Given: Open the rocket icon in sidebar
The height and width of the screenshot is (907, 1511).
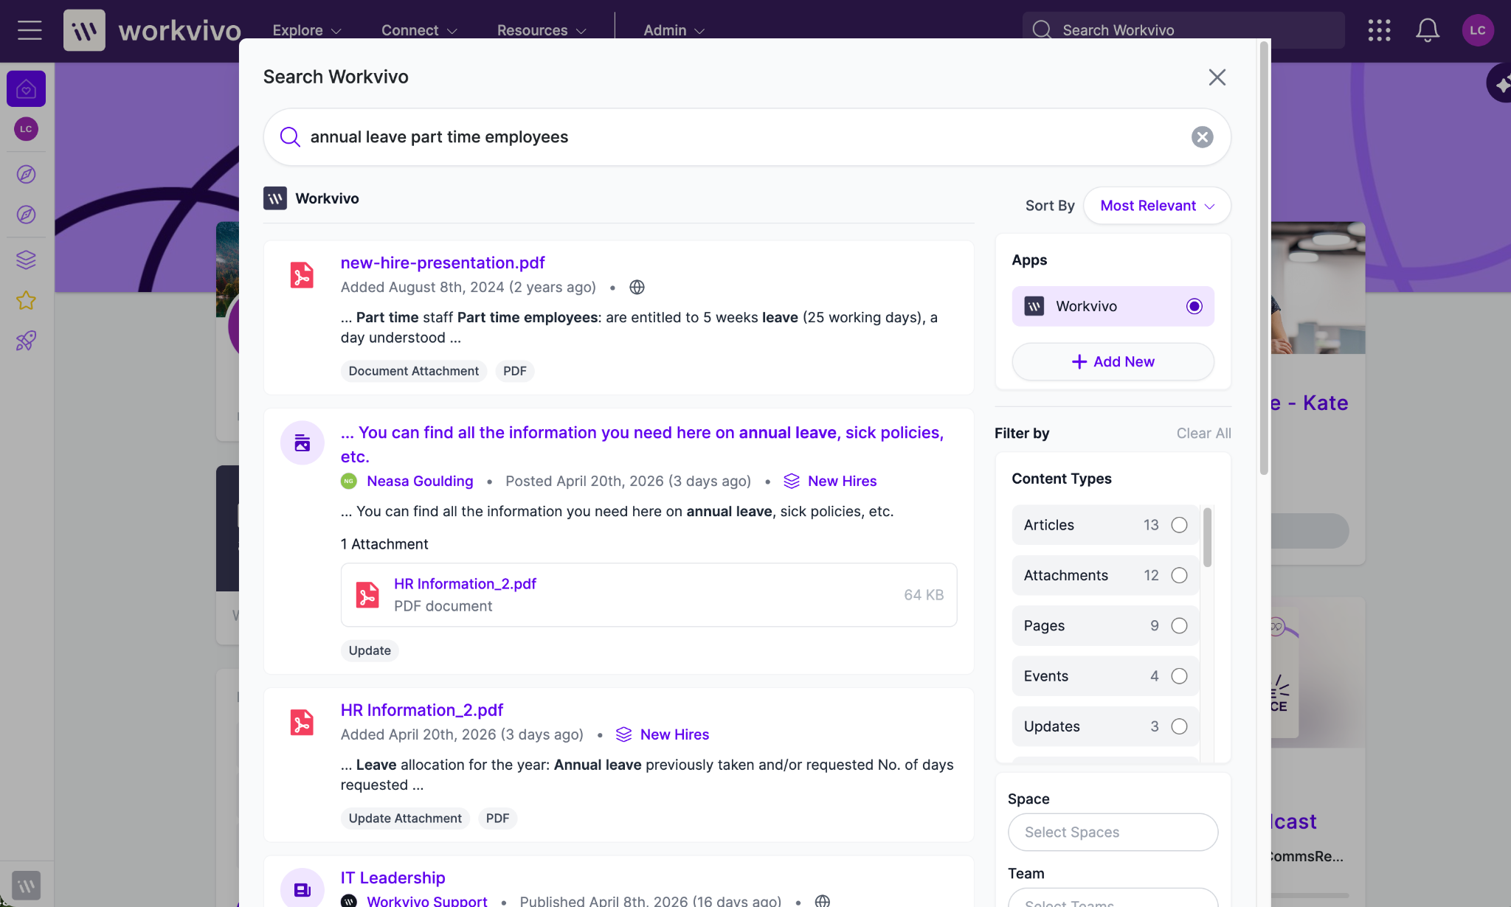Looking at the screenshot, I should [x=27, y=341].
